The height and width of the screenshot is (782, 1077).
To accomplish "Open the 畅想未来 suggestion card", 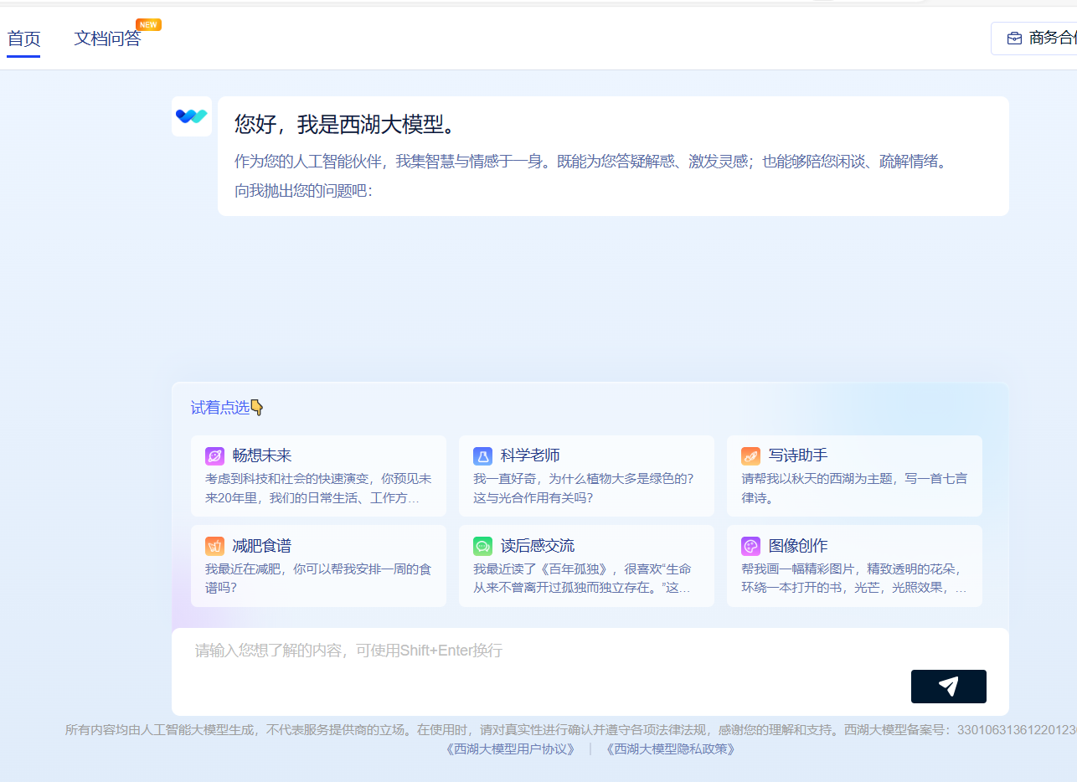I will (318, 476).
